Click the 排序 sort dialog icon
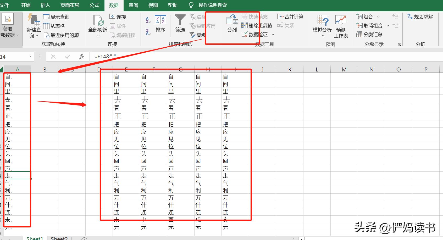Image resolution: width=443 pixels, height=240 pixels. [x=160, y=20]
